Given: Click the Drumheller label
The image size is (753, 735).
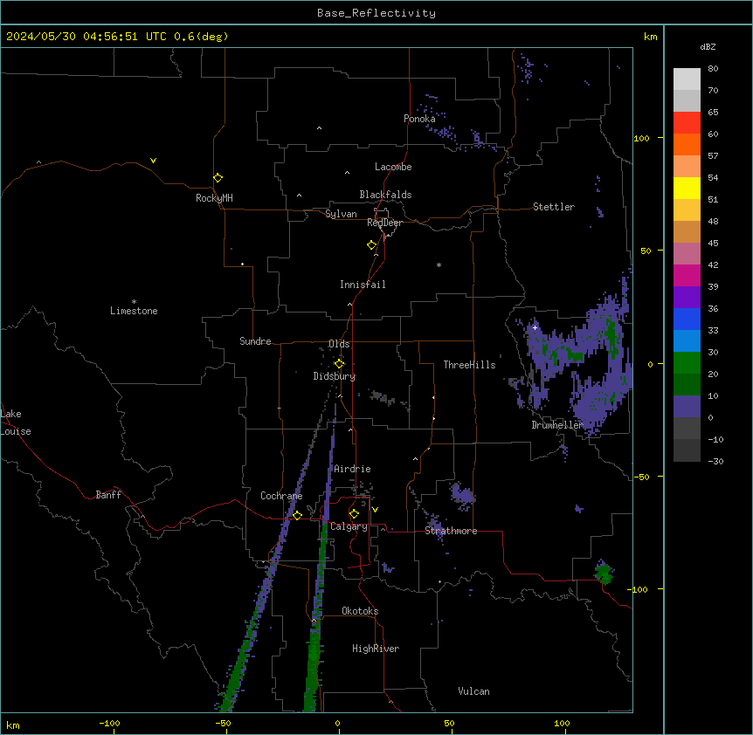Looking at the screenshot, I should 557,425.
